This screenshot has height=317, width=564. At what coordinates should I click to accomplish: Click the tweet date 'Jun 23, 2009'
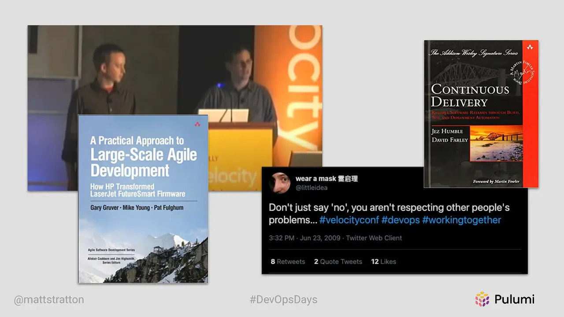320,238
